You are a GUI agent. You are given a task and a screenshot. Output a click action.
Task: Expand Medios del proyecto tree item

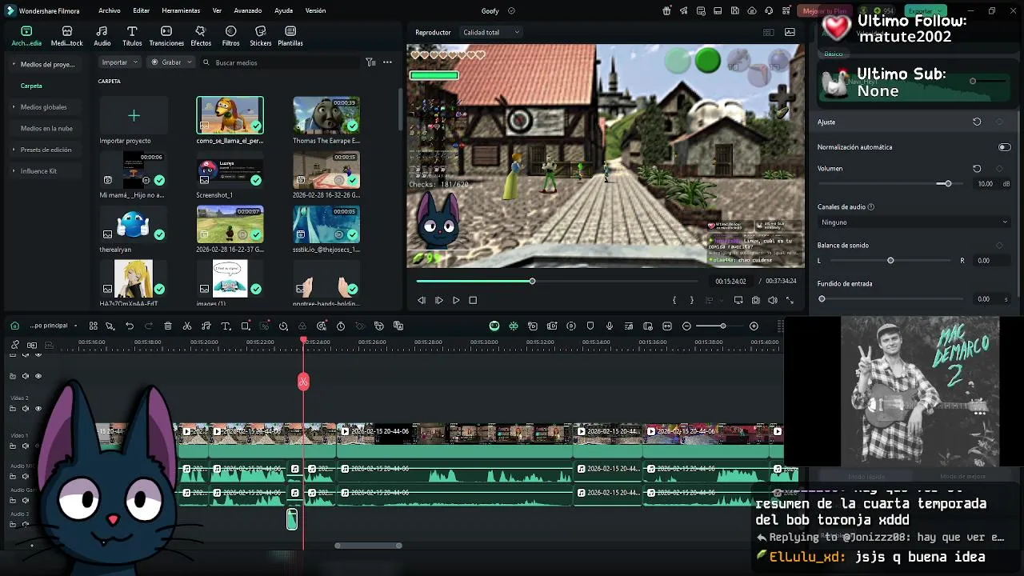[14, 64]
